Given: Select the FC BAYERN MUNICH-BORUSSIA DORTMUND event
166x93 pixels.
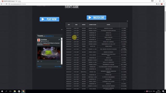Looking at the screenshot, I should pos(108,67).
